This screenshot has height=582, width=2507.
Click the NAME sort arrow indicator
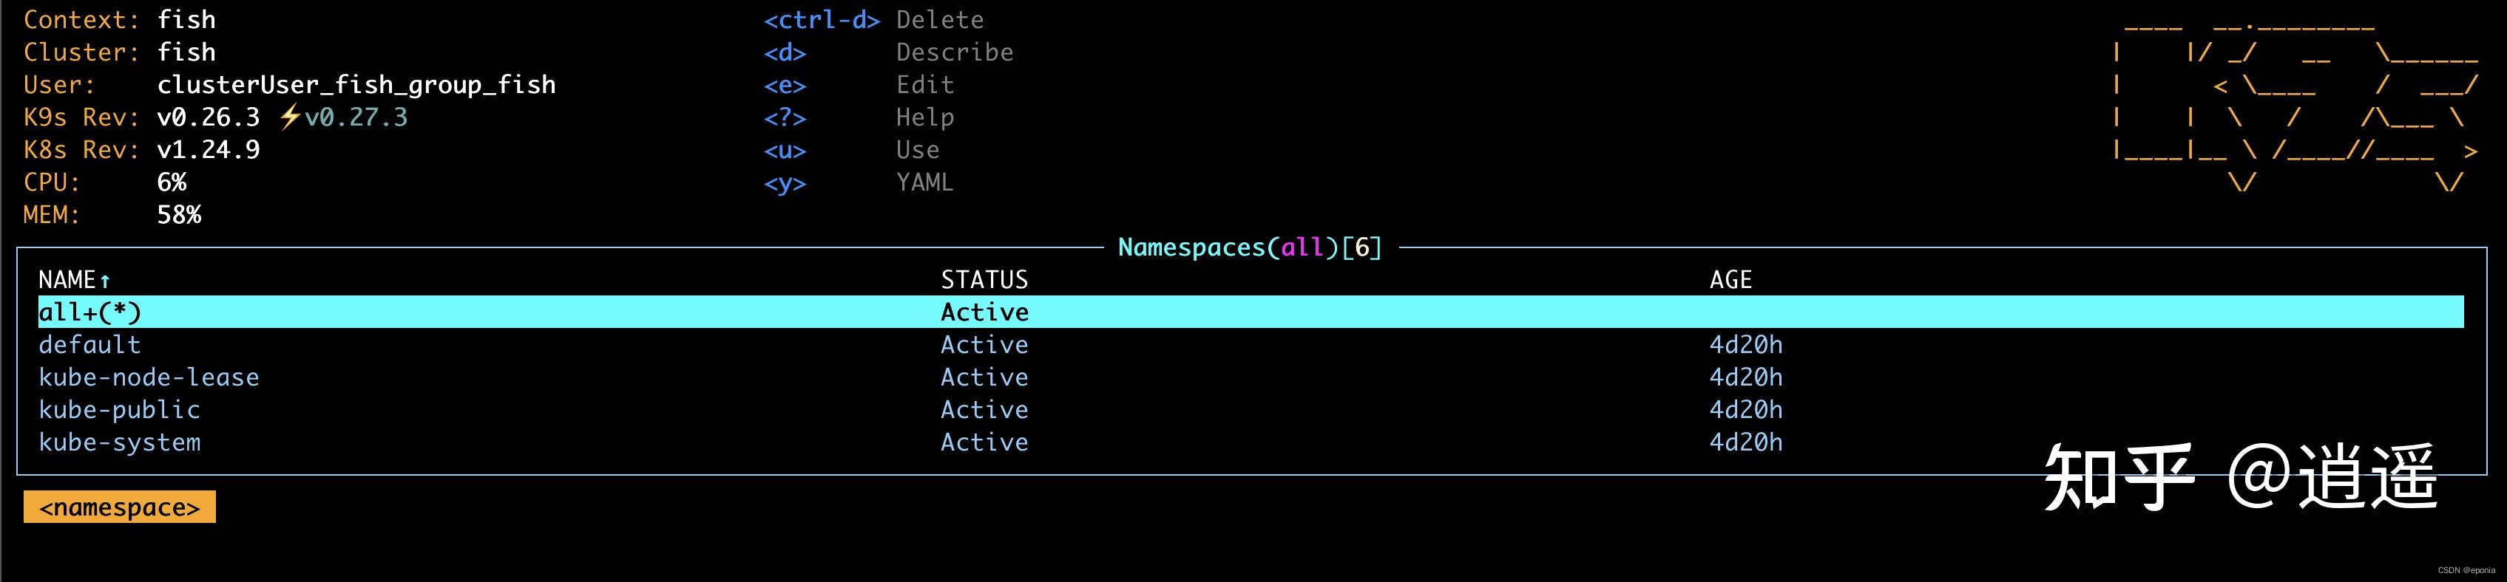[105, 282]
